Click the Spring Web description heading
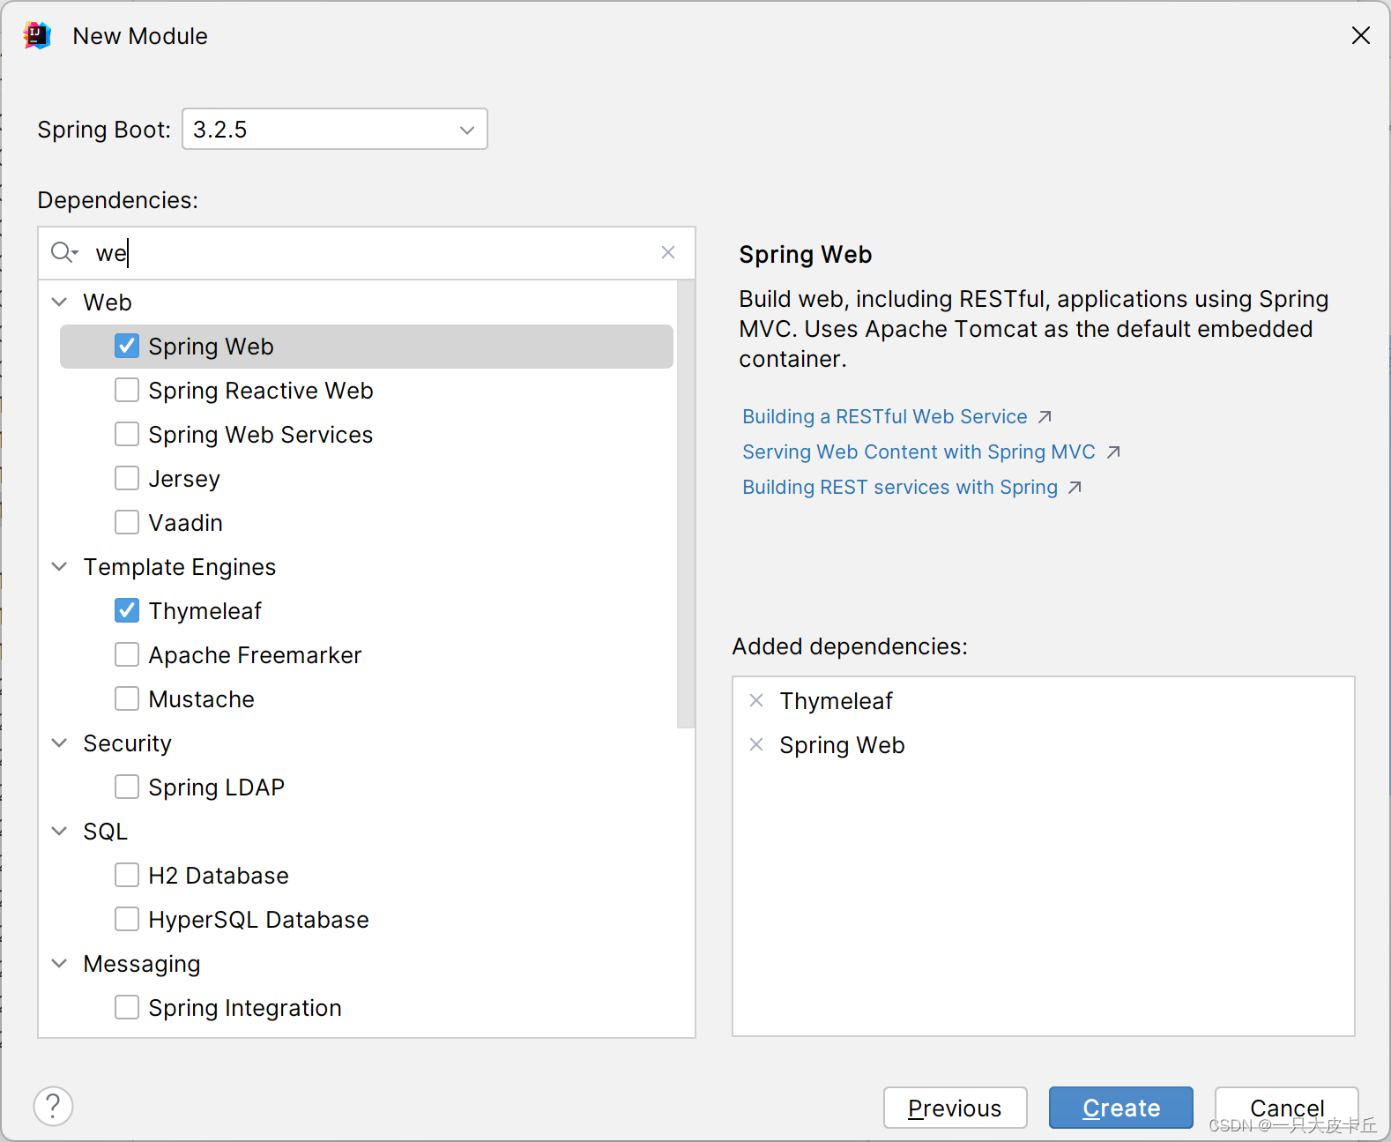The height and width of the screenshot is (1142, 1391). tap(806, 255)
